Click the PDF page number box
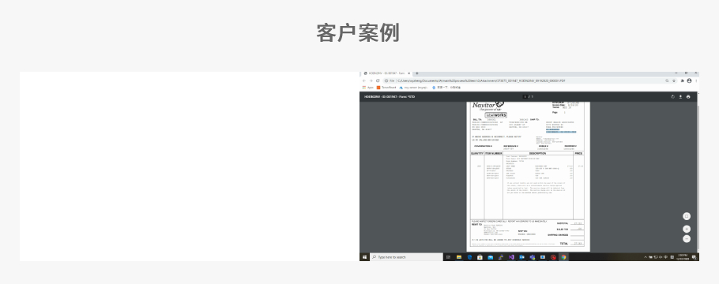The height and width of the screenshot is (284, 719). pos(525,97)
